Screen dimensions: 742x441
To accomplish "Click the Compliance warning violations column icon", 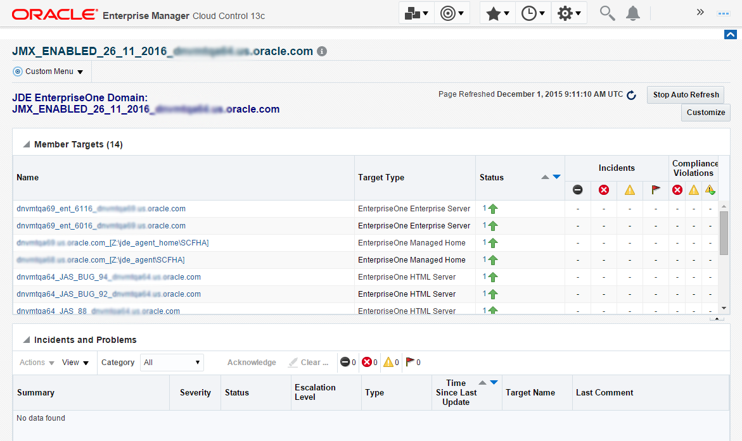I will pyautogui.click(x=694, y=190).
